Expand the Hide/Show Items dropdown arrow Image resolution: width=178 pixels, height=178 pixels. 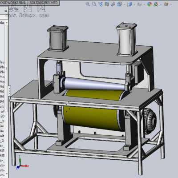(x=144, y=4)
